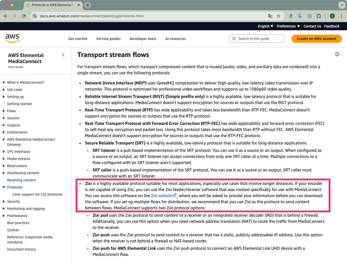This screenshot has width=347, height=263.
Task: Expand the Maintenance section arrow
Action: [4, 216]
